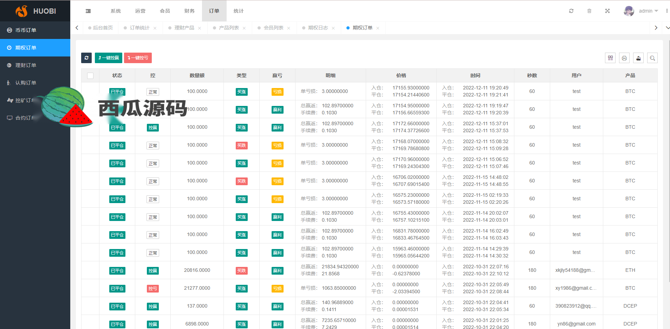Screen dimensions: 670x329
Task: Click the red 一键控亏 button
Action: tap(138, 58)
